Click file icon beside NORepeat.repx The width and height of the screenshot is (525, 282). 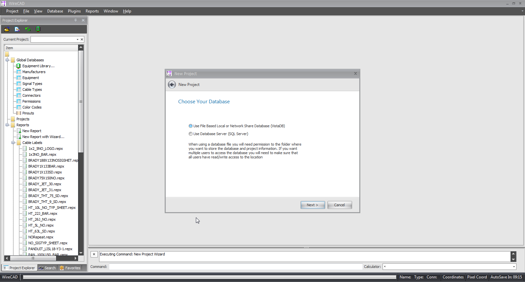(x=25, y=237)
